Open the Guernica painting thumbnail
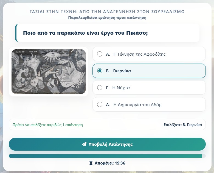Screen dimensions: 214x173 [49, 71]
